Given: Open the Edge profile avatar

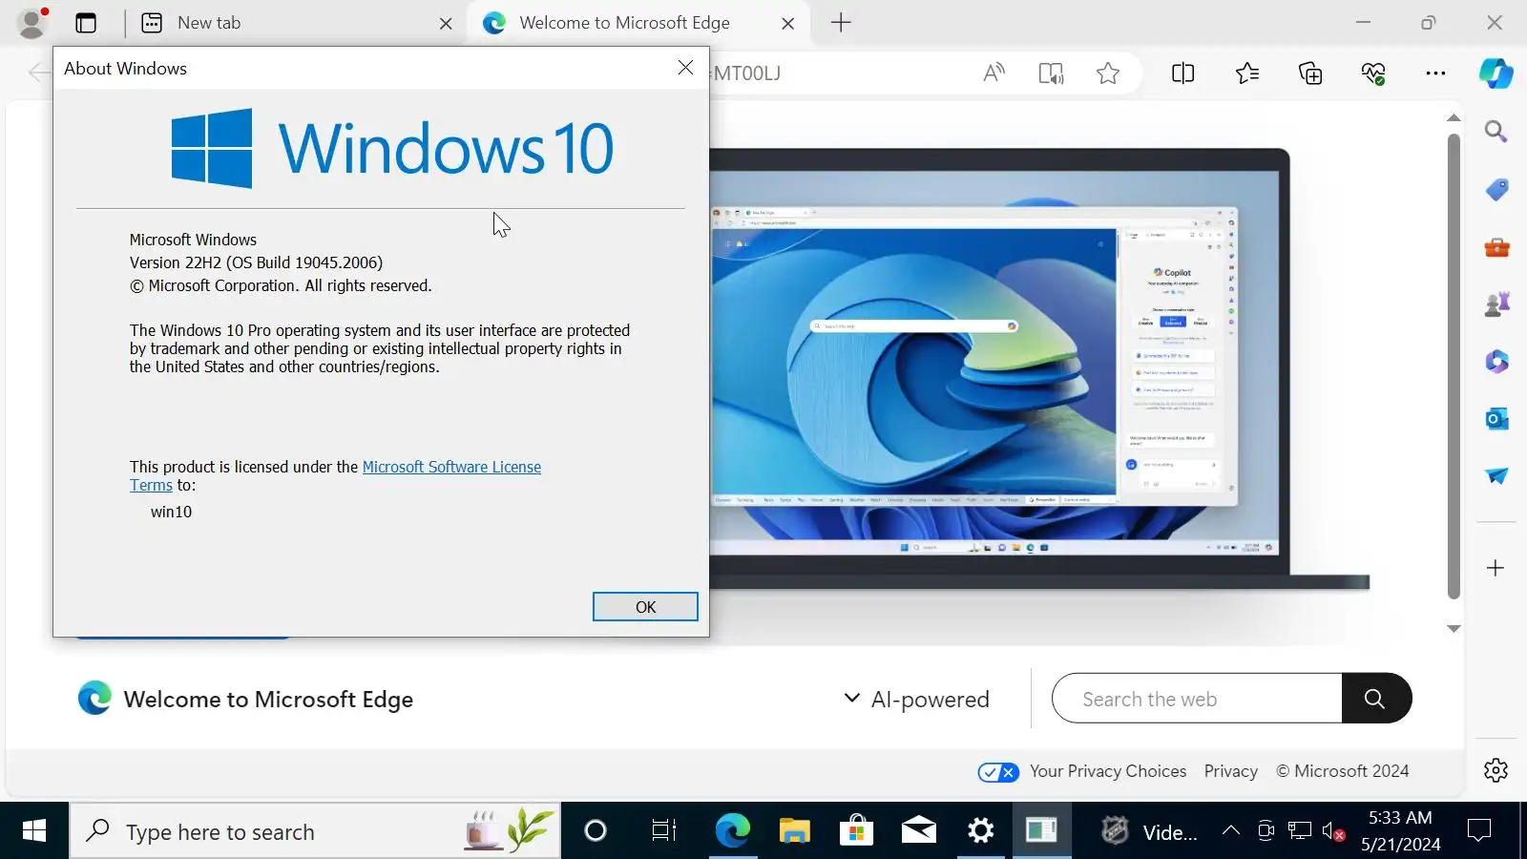Looking at the screenshot, I should (x=32, y=23).
